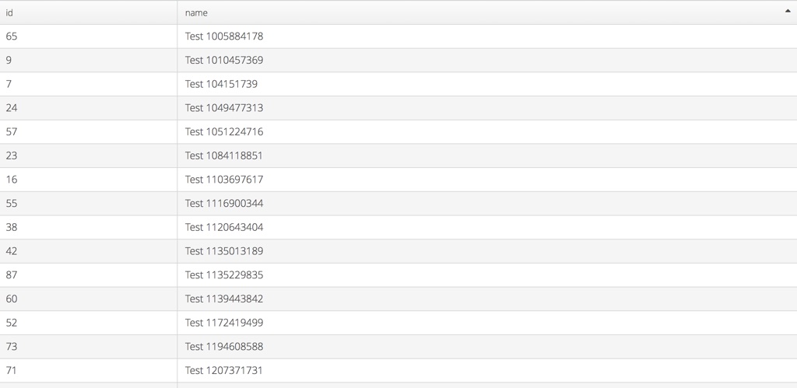Screen dimensions: 797x388
Task: Click the id cell with value 23
Action: (12, 156)
